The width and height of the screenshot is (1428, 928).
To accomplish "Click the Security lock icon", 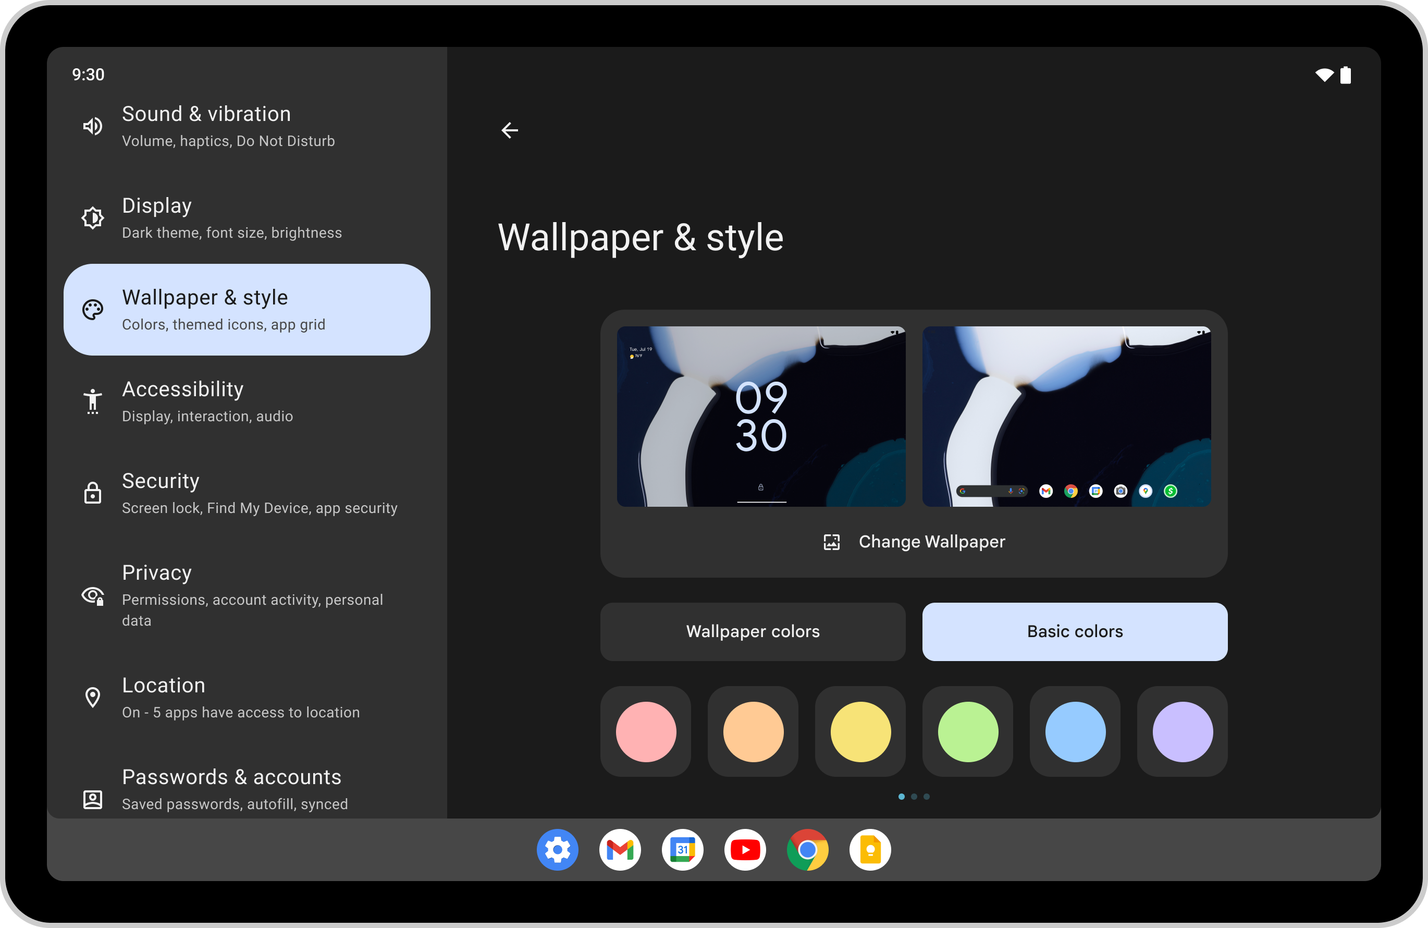I will (x=93, y=495).
